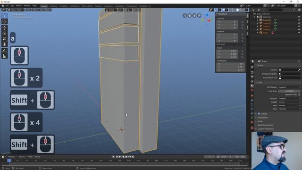This screenshot has width=302, height=170.
Task: Open the Edit menu
Action: 12,6
